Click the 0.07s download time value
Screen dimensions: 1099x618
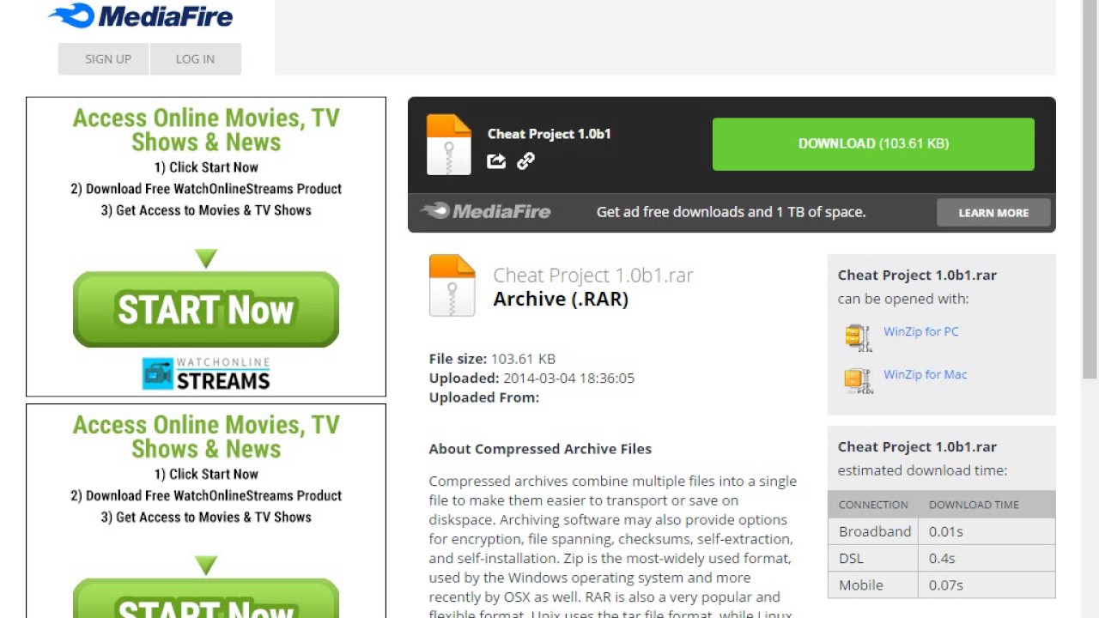946,585
